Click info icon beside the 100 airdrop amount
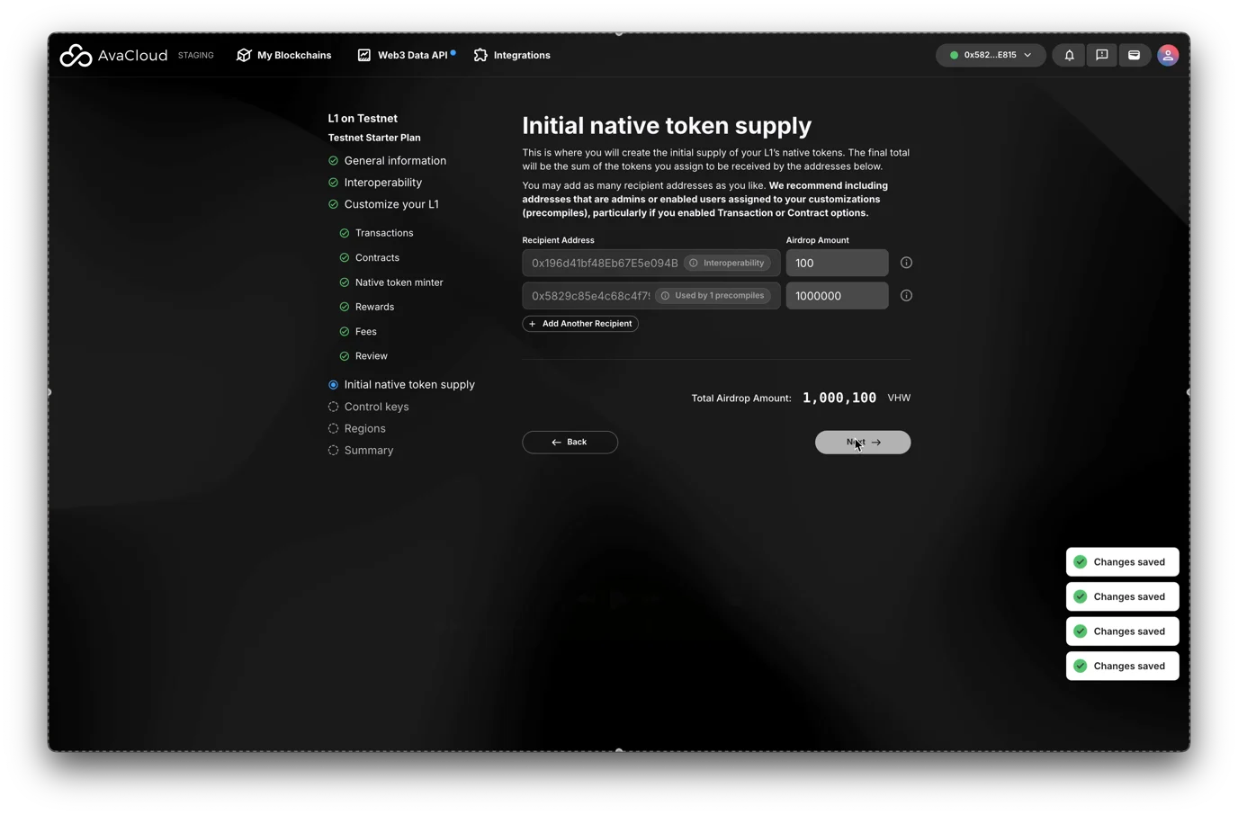Viewport: 1238px width, 815px height. [x=906, y=263]
